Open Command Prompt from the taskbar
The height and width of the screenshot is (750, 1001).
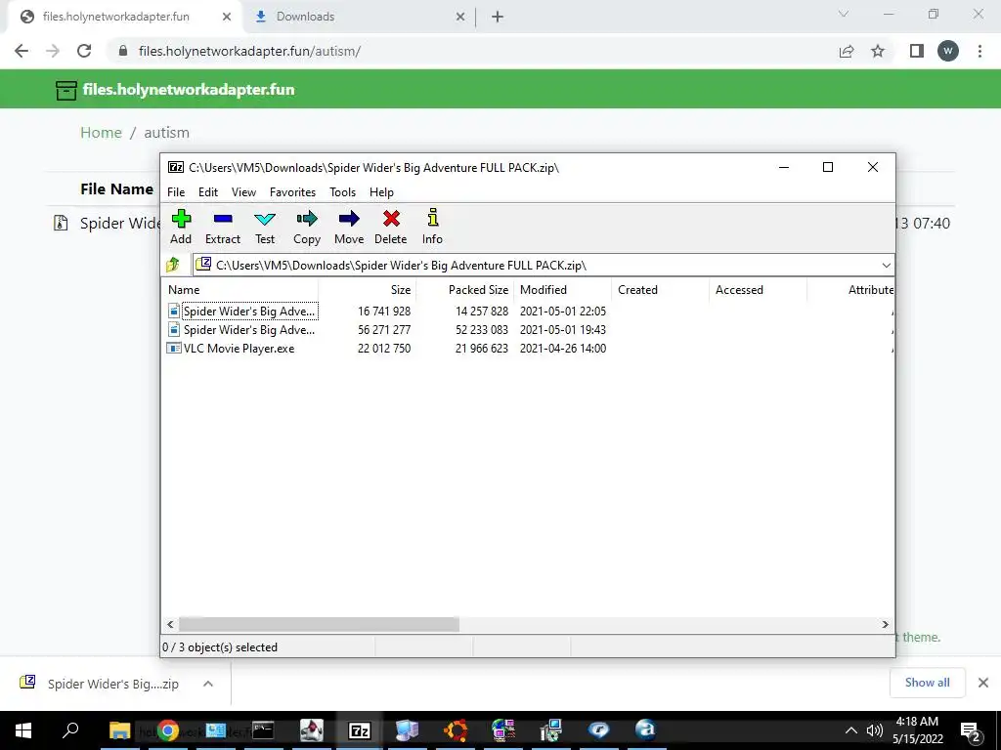263,730
